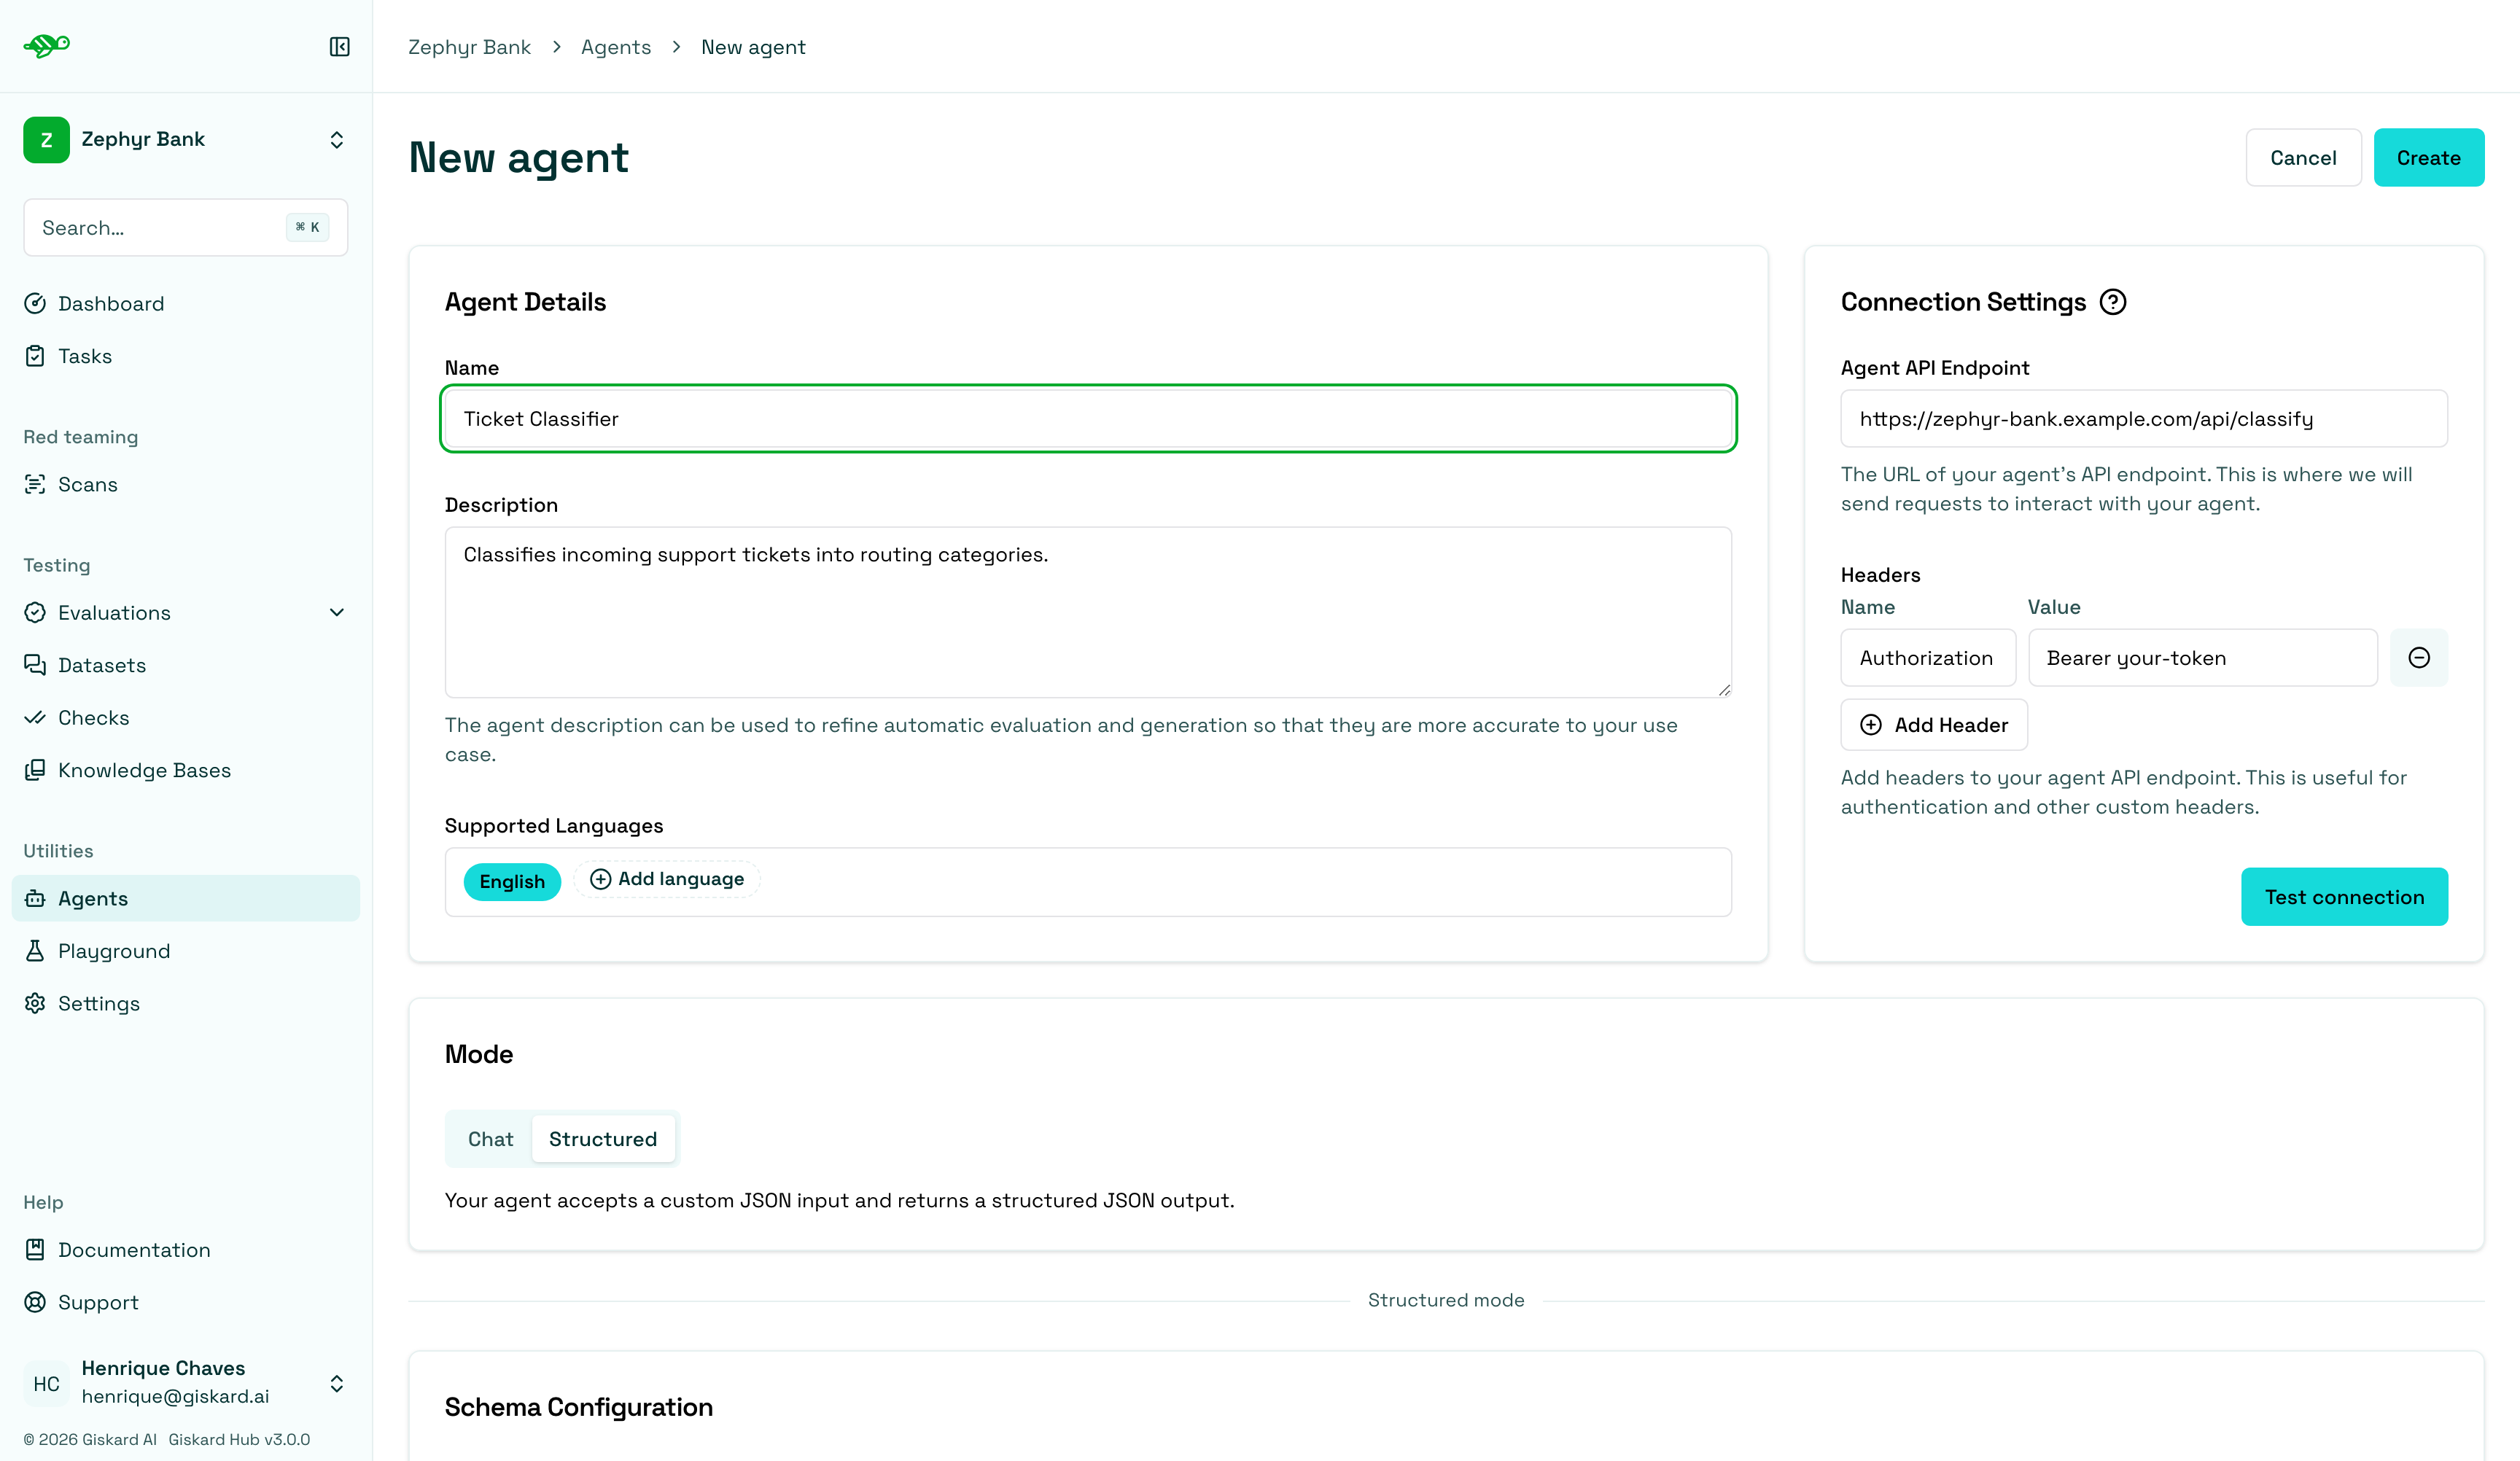This screenshot has height=1461, width=2520.
Task: Collapse the sidebar with the panel icon
Action: coord(339,47)
